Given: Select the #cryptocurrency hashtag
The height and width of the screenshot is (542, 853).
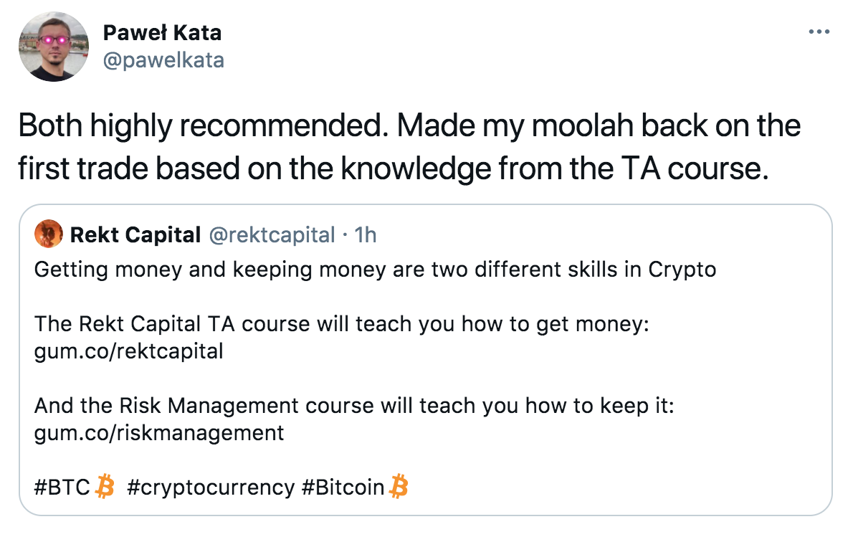Looking at the screenshot, I should [x=211, y=488].
